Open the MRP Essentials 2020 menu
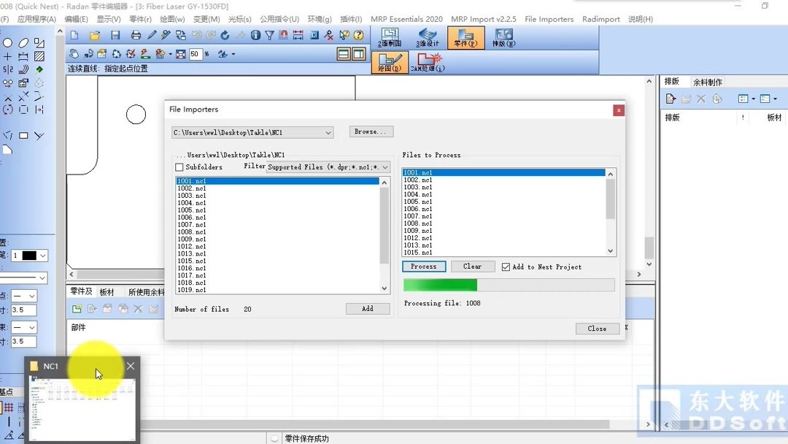The height and width of the screenshot is (444, 788). [406, 19]
